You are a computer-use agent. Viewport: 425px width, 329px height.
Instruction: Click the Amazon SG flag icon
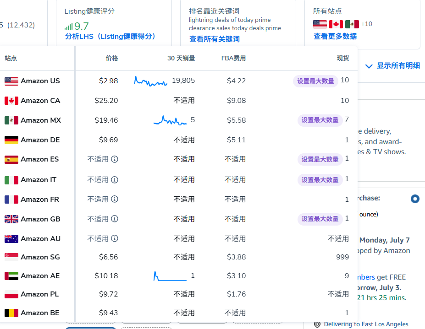coord(11,257)
